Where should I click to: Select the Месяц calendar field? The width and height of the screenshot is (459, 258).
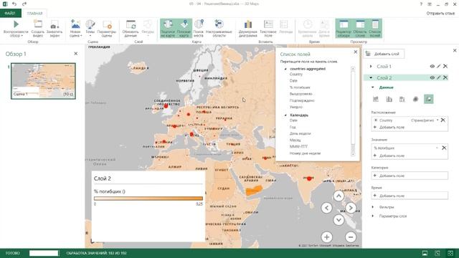(295, 140)
